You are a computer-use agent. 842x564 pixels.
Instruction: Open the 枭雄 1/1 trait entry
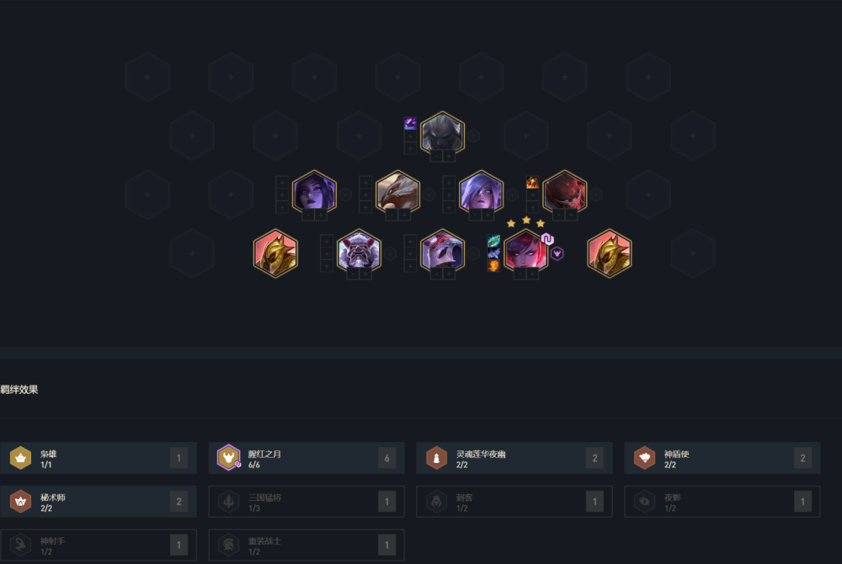tap(99, 458)
